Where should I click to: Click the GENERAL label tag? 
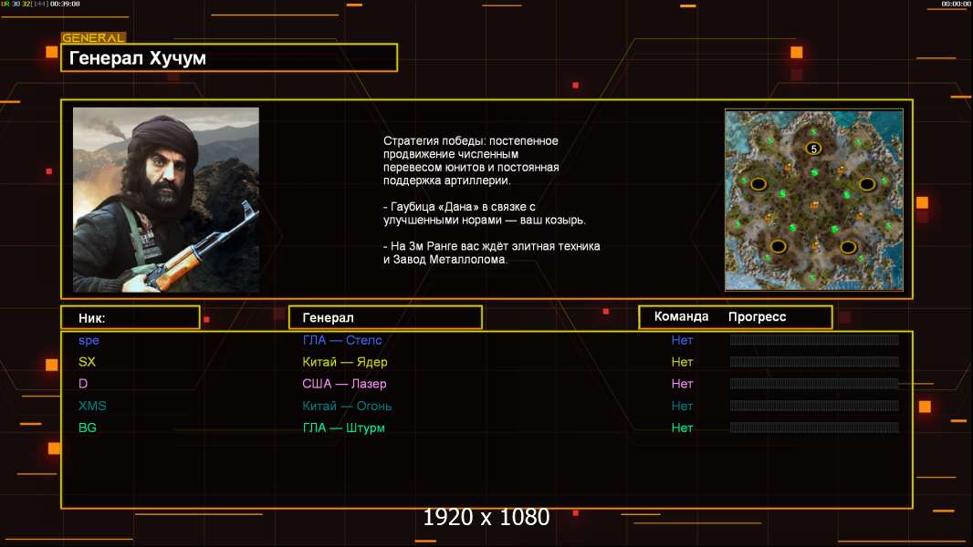(x=93, y=38)
